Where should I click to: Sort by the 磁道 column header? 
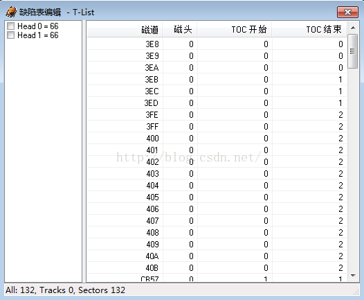point(125,29)
